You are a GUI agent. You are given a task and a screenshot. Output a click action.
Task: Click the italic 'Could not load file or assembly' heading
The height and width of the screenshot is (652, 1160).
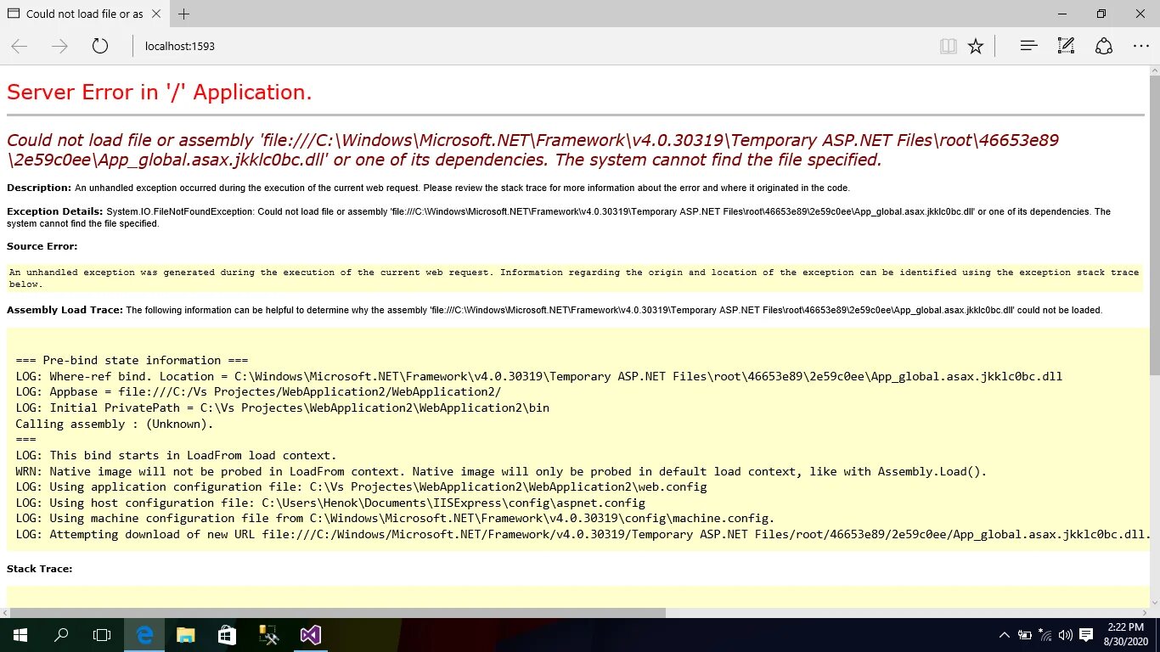click(x=532, y=149)
